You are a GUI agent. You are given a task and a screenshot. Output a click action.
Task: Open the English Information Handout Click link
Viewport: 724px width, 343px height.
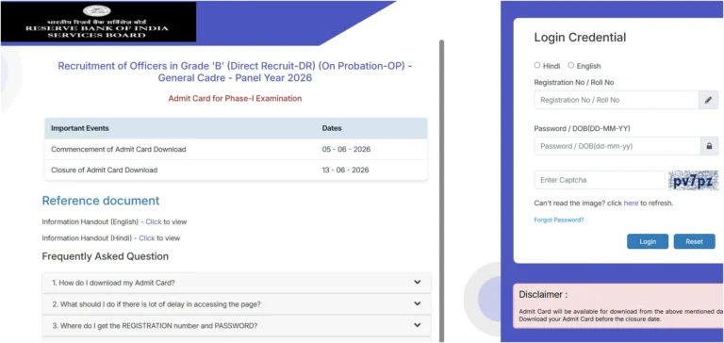[x=154, y=222]
